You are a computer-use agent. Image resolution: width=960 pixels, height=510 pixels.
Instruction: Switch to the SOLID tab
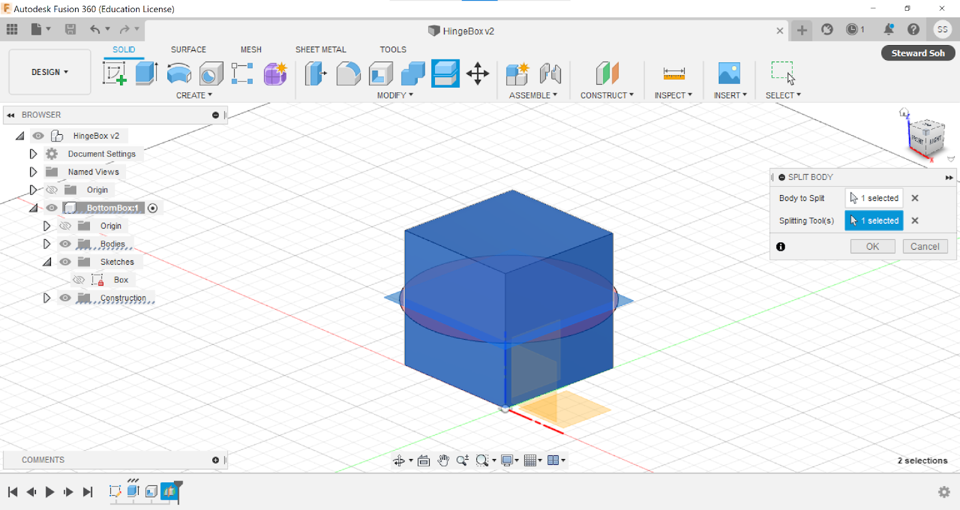click(124, 50)
